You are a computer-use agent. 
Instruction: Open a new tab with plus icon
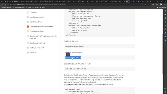(x=150, y=1)
